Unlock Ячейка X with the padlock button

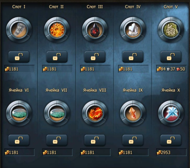coord(171,141)
